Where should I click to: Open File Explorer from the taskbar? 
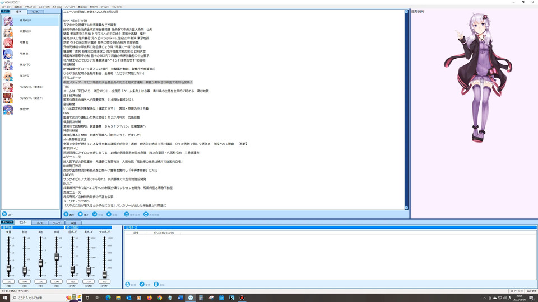point(118,298)
